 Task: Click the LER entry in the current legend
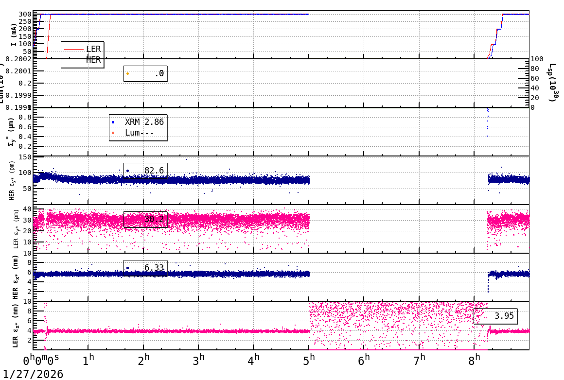[x=93, y=49]
